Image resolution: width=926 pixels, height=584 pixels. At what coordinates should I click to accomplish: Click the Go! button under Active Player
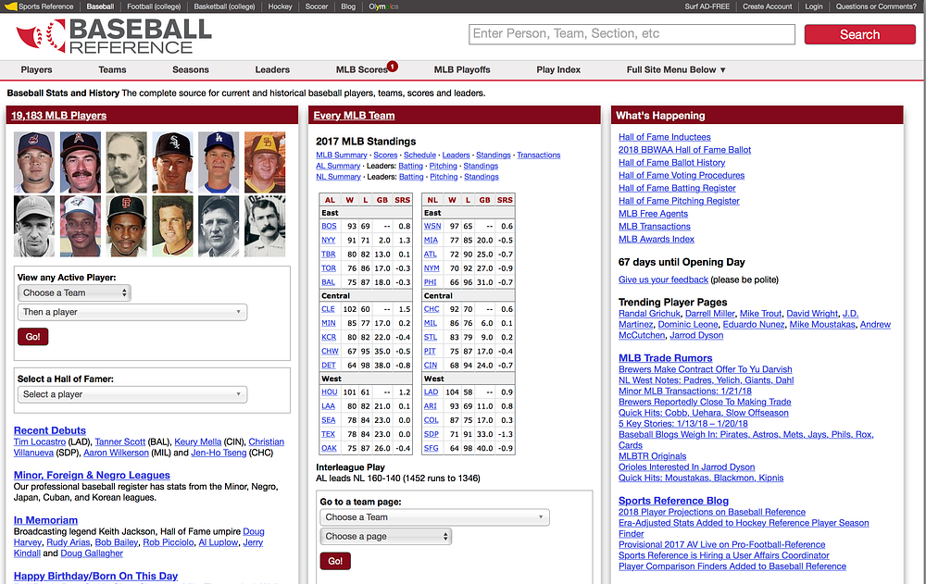tap(33, 337)
